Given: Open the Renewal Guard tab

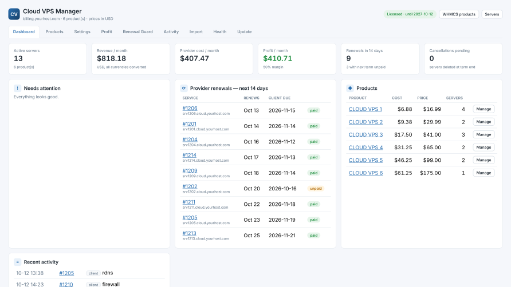Looking at the screenshot, I should [x=138, y=32].
